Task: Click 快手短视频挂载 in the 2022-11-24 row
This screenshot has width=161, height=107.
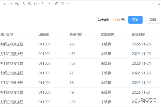Action: 12,64
